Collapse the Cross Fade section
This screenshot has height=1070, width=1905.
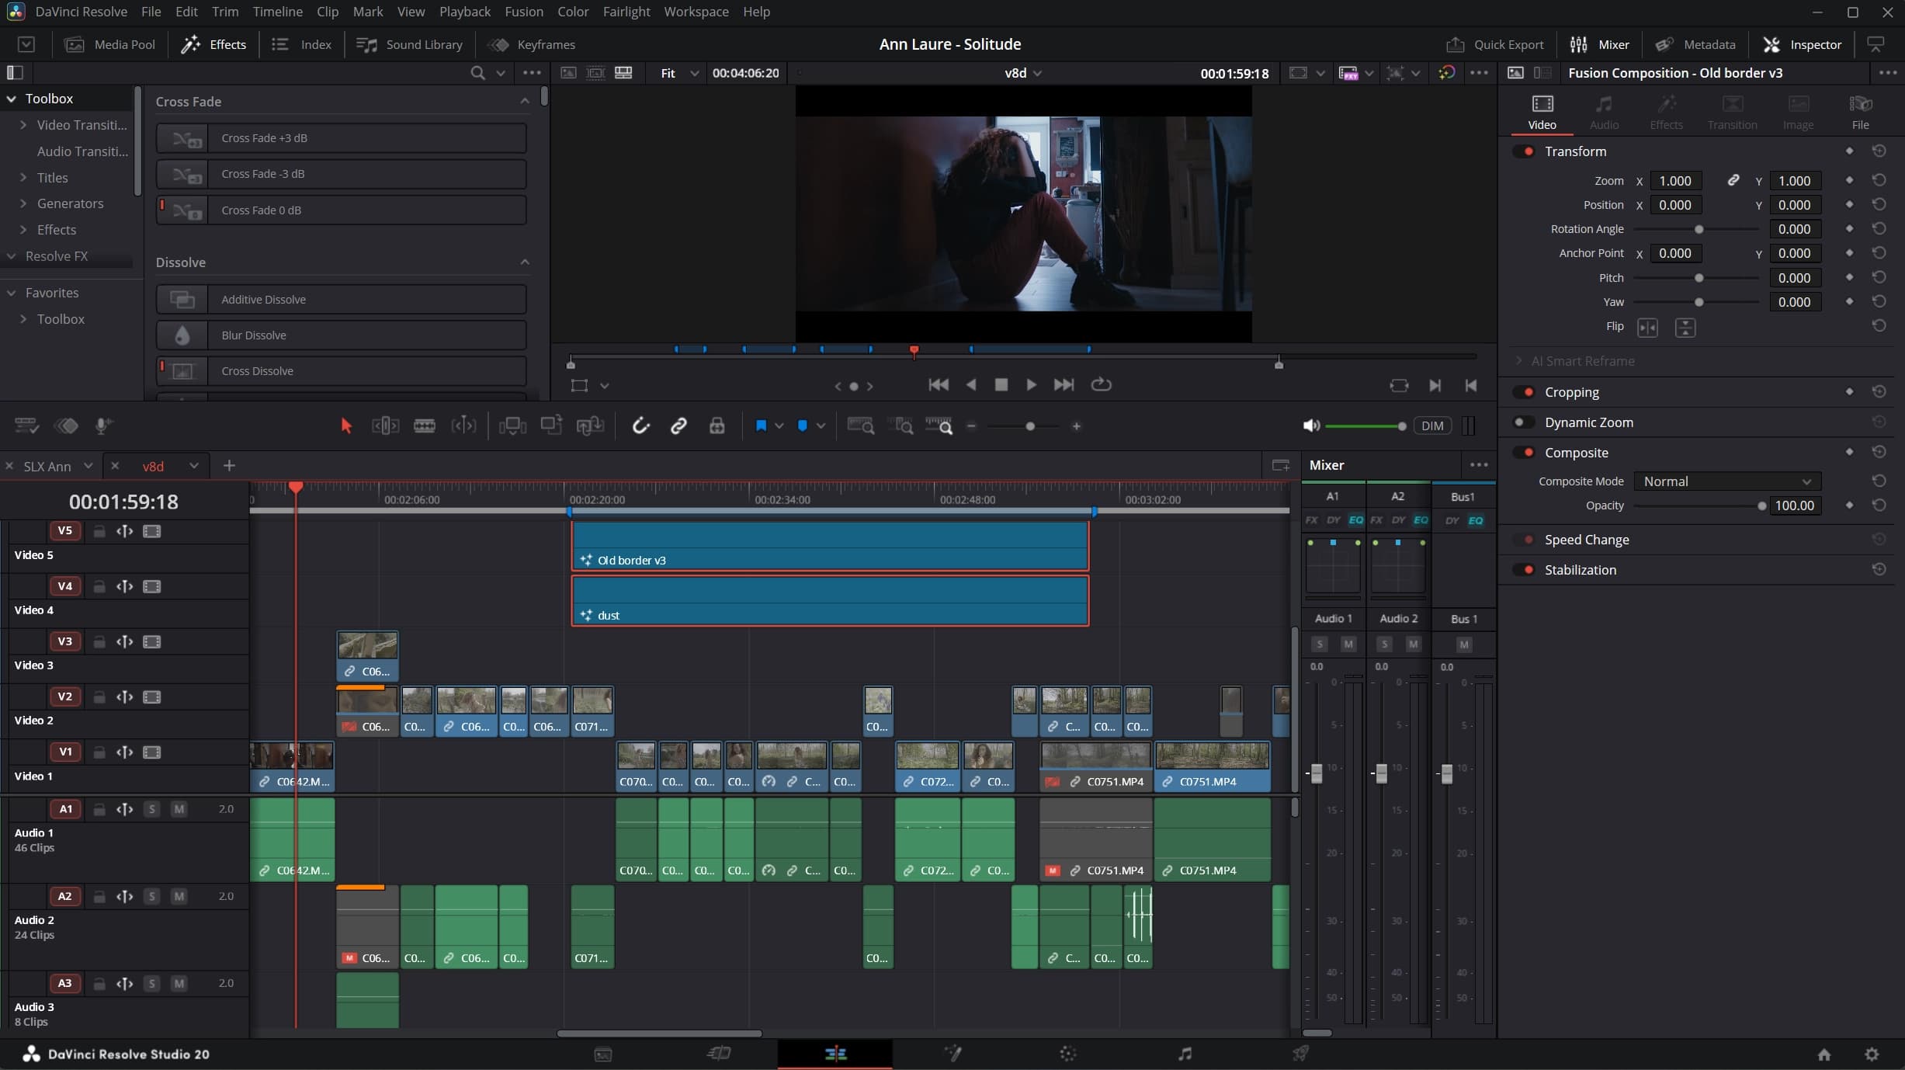(525, 101)
